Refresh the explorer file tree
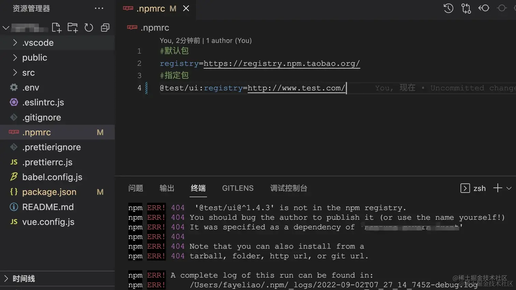The height and width of the screenshot is (290, 516). (89, 28)
